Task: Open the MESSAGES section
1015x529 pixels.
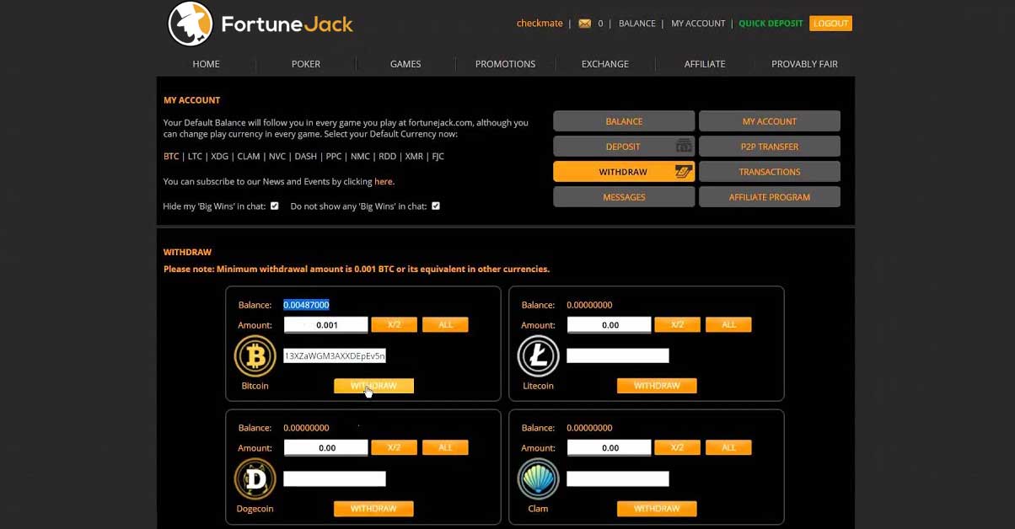Action: (x=624, y=197)
